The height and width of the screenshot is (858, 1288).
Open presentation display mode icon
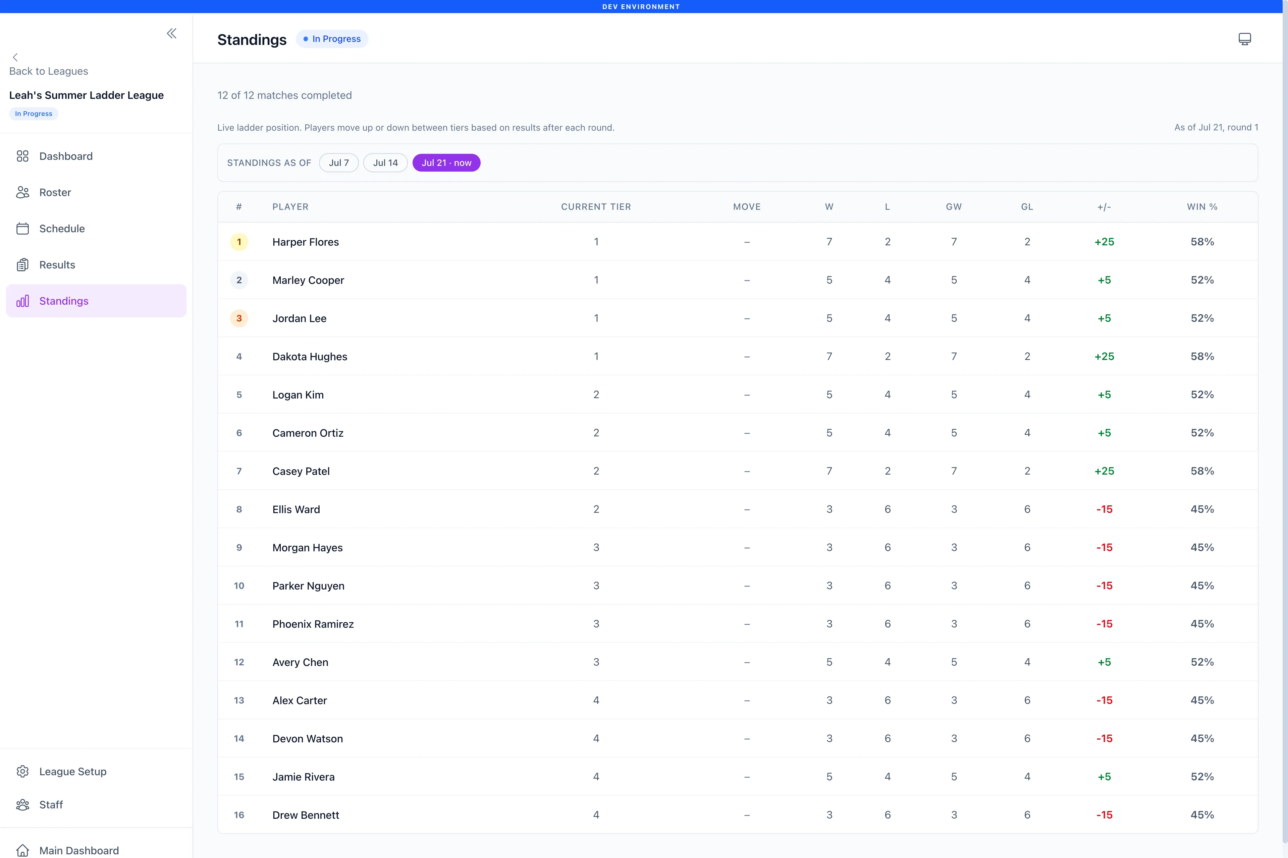click(x=1245, y=39)
